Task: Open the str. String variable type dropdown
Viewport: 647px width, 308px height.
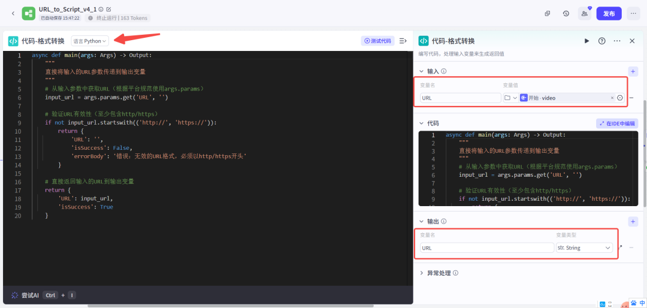Action: tap(584, 247)
